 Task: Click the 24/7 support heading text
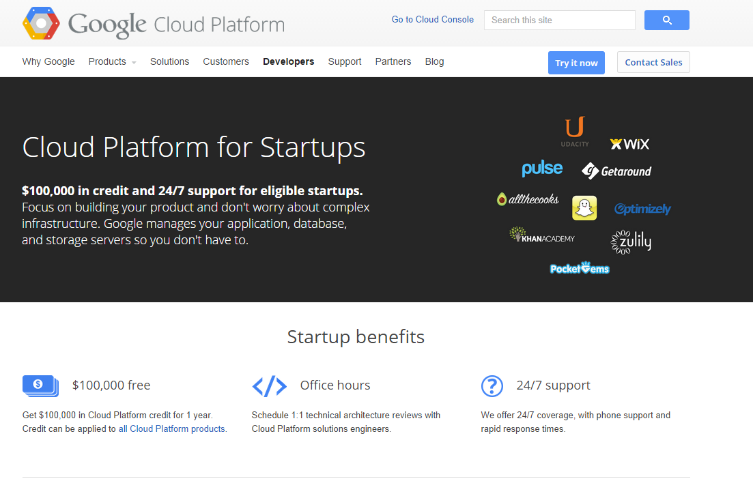coord(553,385)
